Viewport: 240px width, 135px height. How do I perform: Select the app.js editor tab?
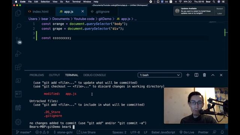71,12
